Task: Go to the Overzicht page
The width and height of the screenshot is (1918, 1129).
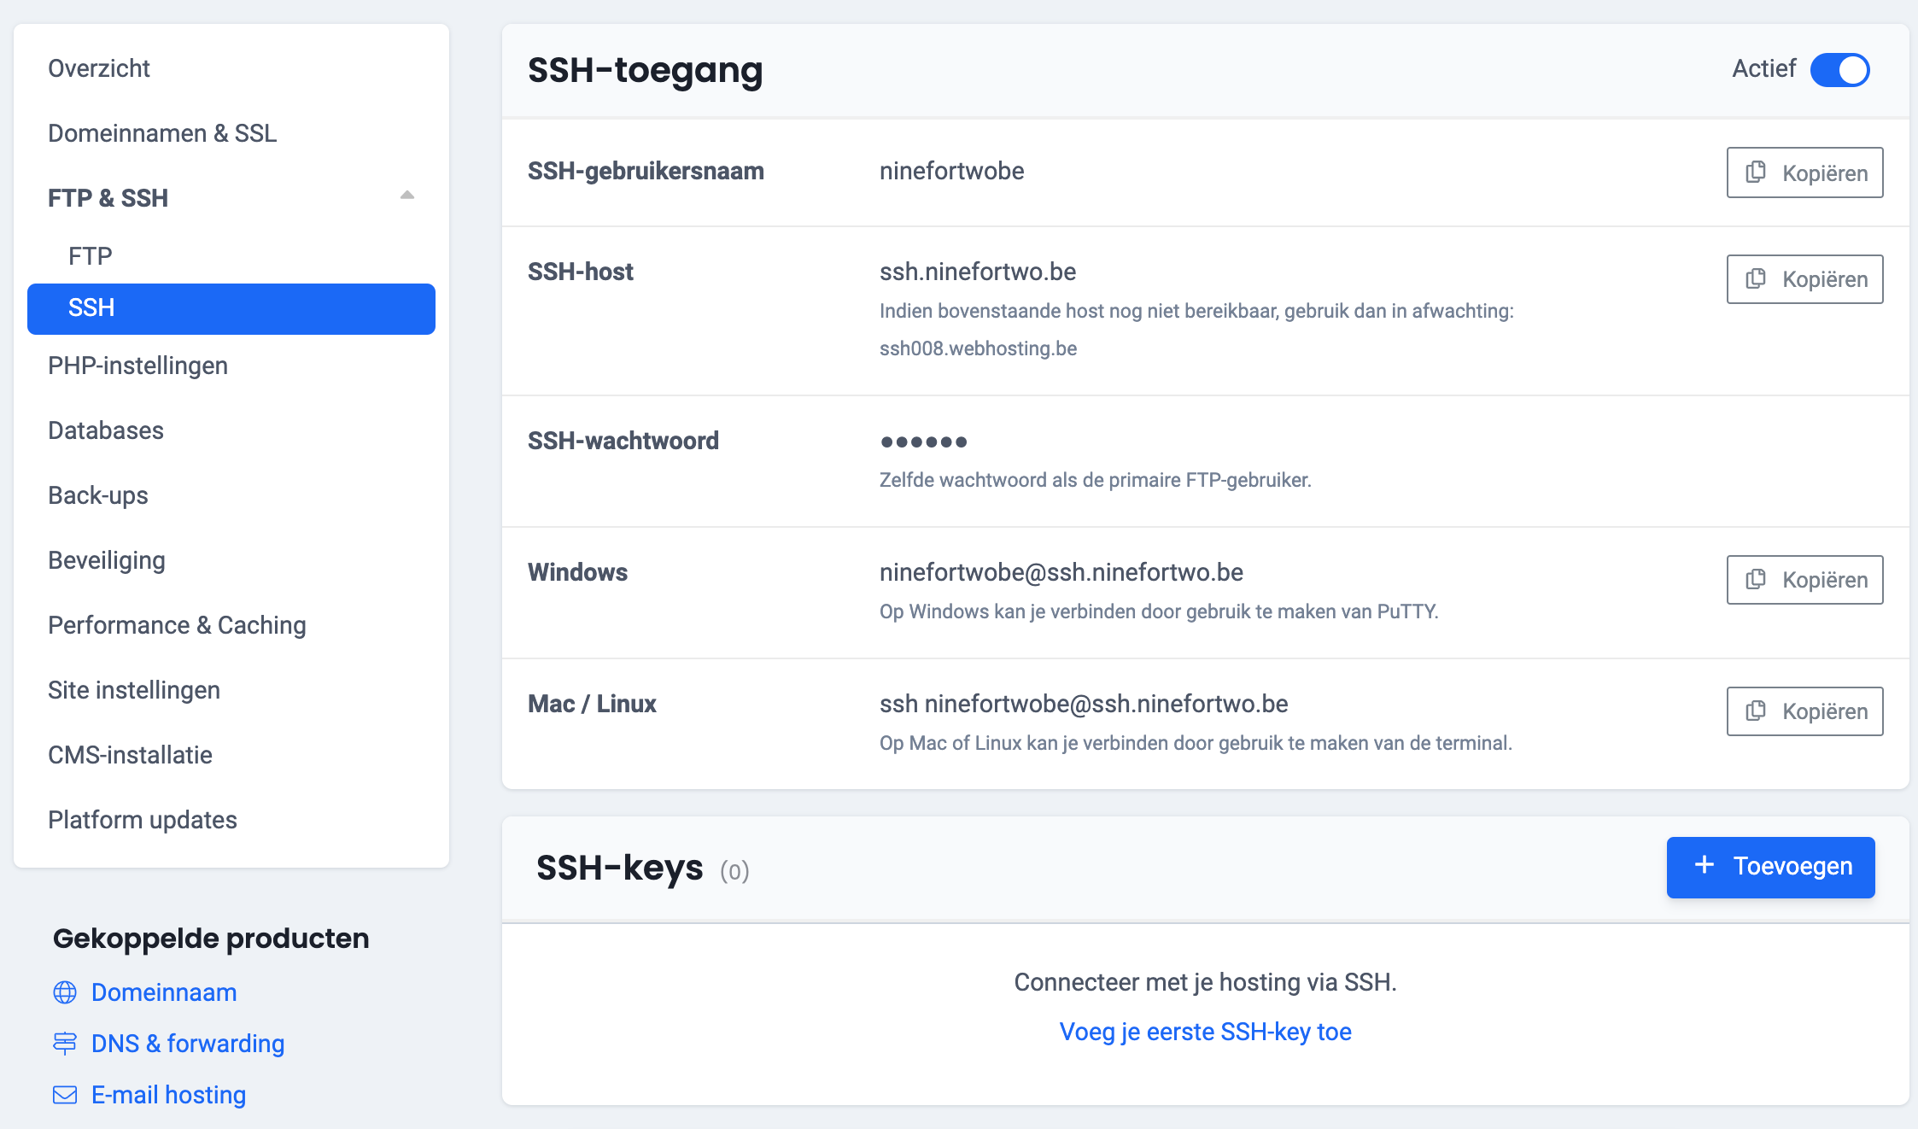Action: click(99, 67)
